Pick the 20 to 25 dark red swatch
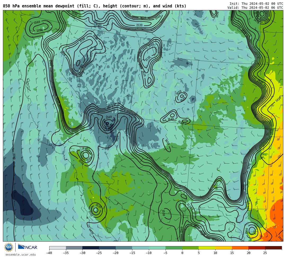 tap(257, 248)
